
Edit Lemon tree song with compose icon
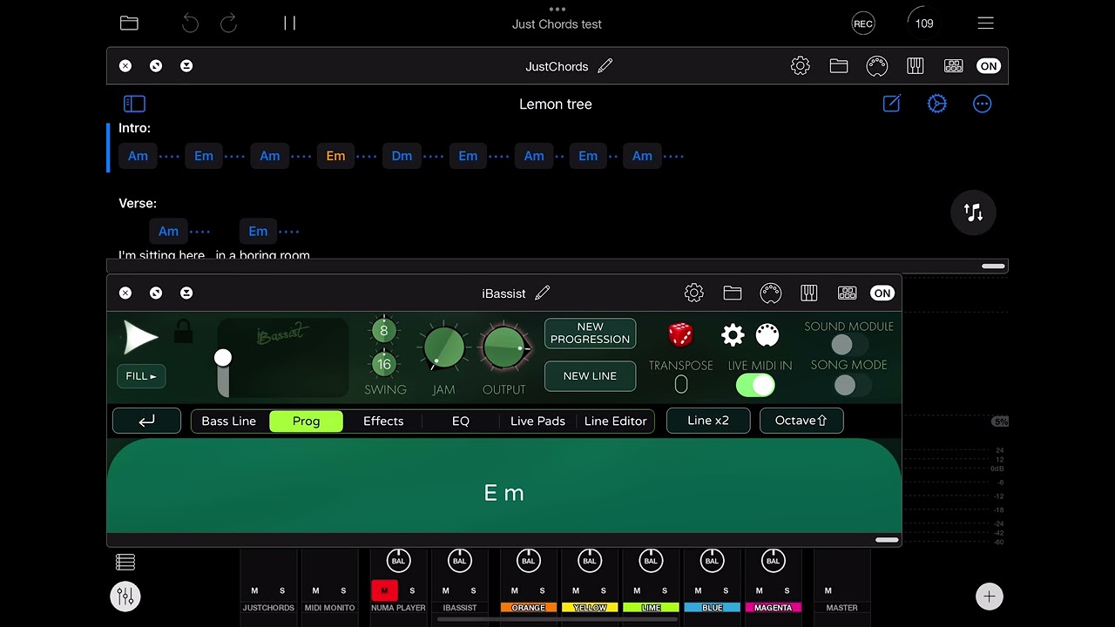coord(891,104)
